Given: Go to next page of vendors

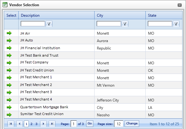Looking at the screenshot, I should (x=43, y=124).
